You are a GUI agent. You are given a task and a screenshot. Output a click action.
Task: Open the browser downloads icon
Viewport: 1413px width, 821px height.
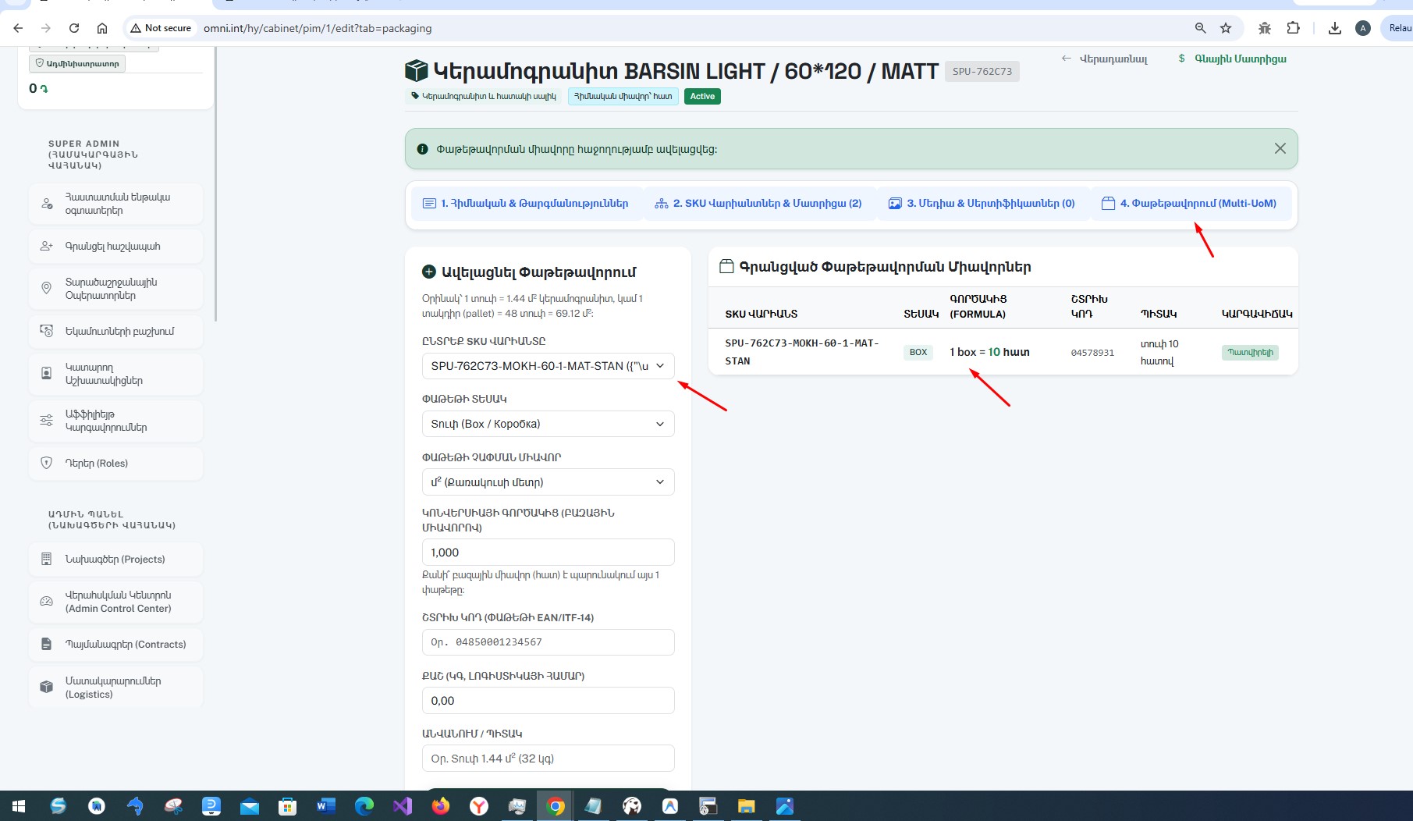click(1335, 28)
